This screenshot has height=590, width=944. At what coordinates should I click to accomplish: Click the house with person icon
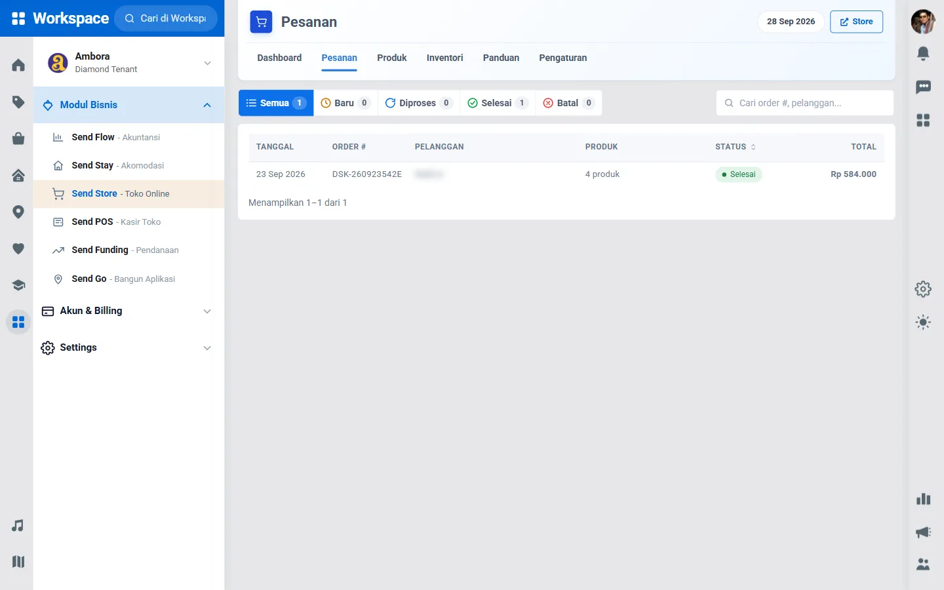[x=18, y=175]
